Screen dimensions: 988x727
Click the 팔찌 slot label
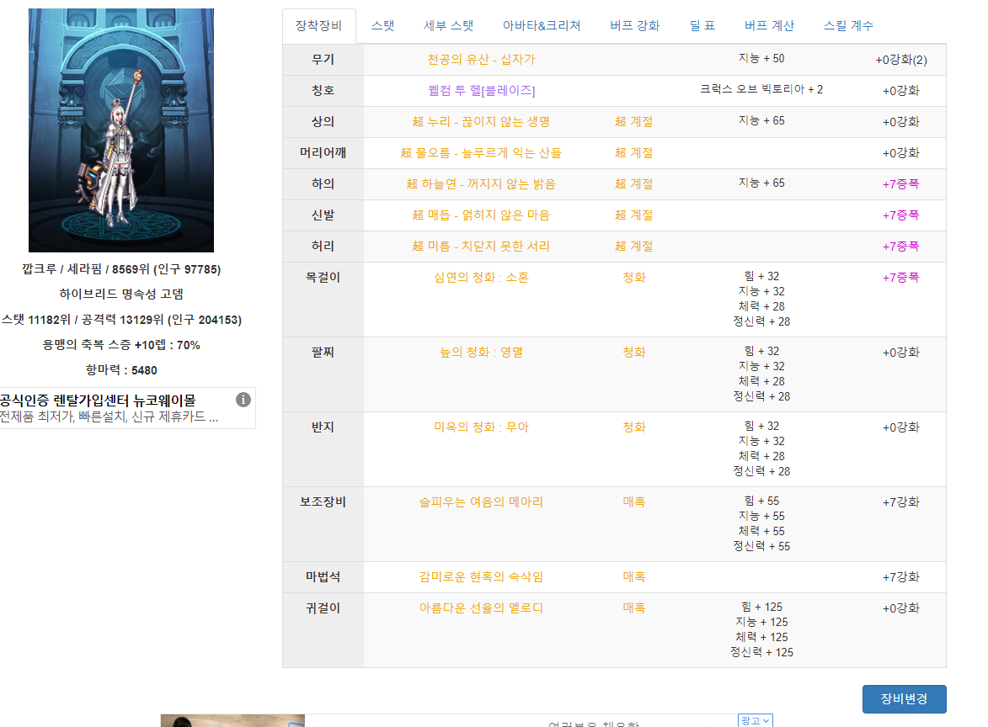[x=323, y=353]
